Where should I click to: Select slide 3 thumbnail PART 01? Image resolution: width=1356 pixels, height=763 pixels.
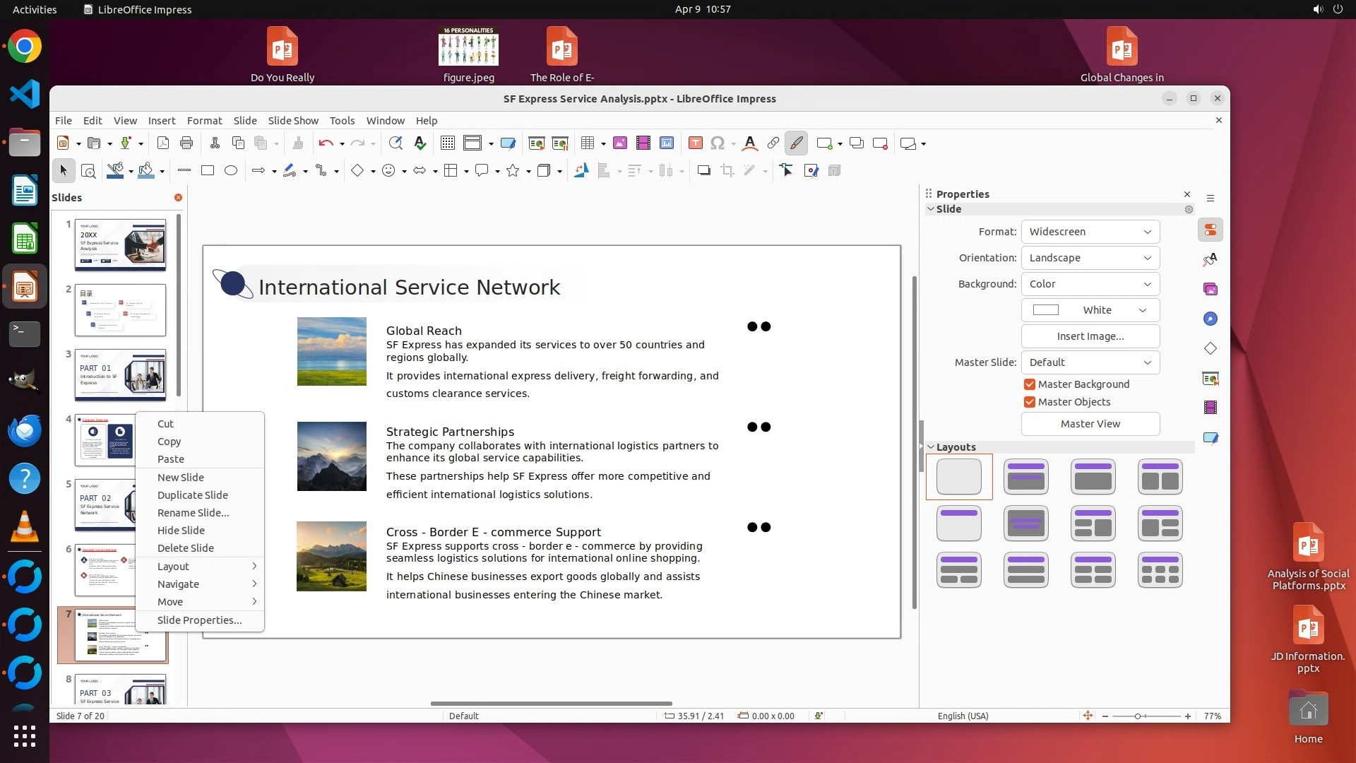click(120, 375)
